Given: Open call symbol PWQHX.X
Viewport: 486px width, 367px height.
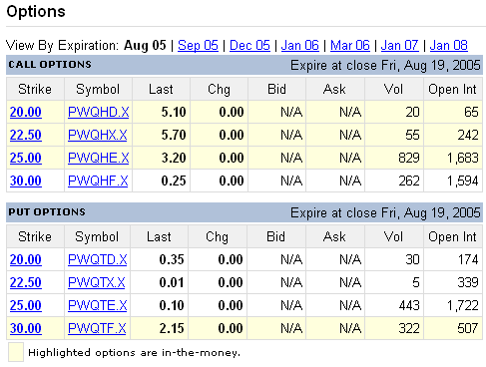Looking at the screenshot, I should pyautogui.click(x=98, y=135).
